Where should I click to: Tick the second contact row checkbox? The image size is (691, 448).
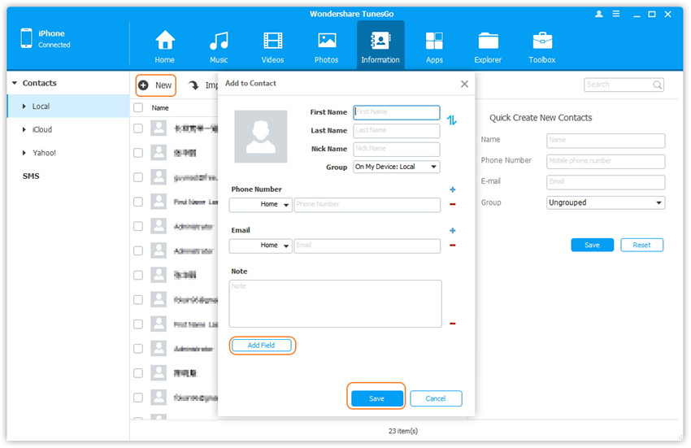(x=138, y=153)
